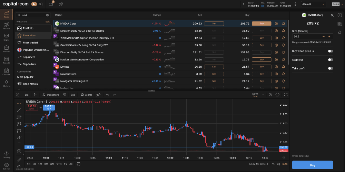Add NVIDIA Corp to watchlist with the plus icon
Screen dimensions: 345x172
point(276,23)
